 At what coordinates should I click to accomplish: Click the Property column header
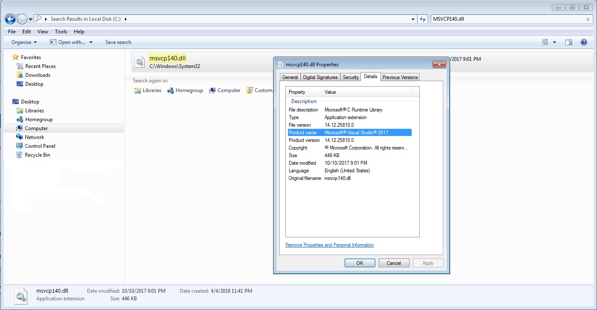coord(304,92)
